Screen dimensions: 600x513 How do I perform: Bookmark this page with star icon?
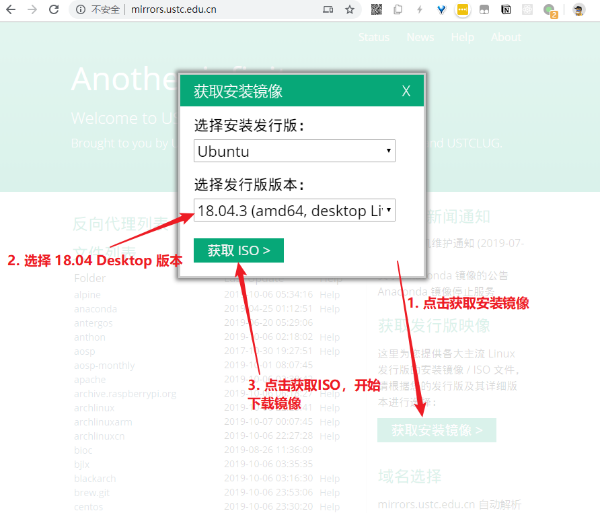tap(350, 9)
